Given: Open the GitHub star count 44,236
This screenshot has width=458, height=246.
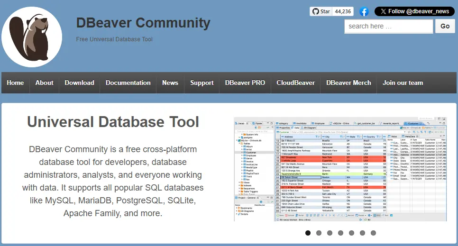Looking at the screenshot, I should [x=343, y=11].
